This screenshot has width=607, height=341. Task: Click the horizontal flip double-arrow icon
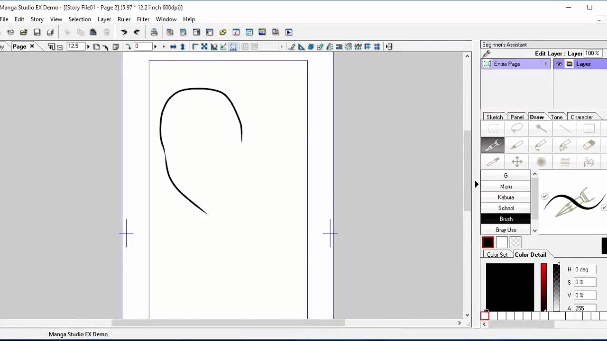point(173,46)
